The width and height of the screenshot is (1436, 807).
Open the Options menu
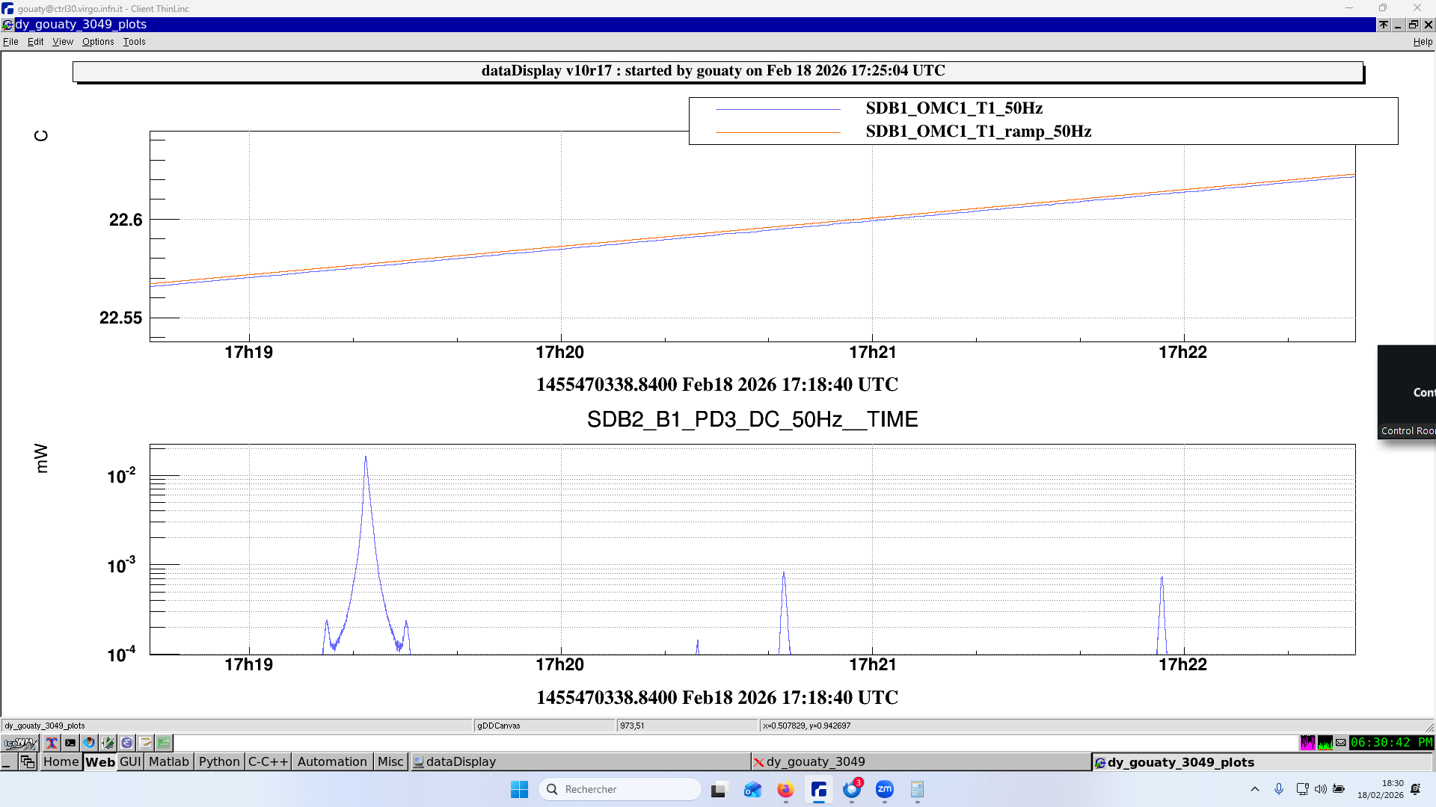[98, 42]
